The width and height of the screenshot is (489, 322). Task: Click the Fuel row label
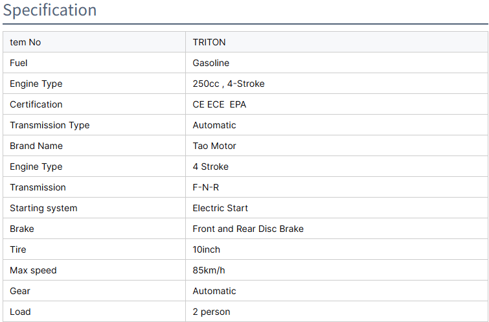point(18,63)
